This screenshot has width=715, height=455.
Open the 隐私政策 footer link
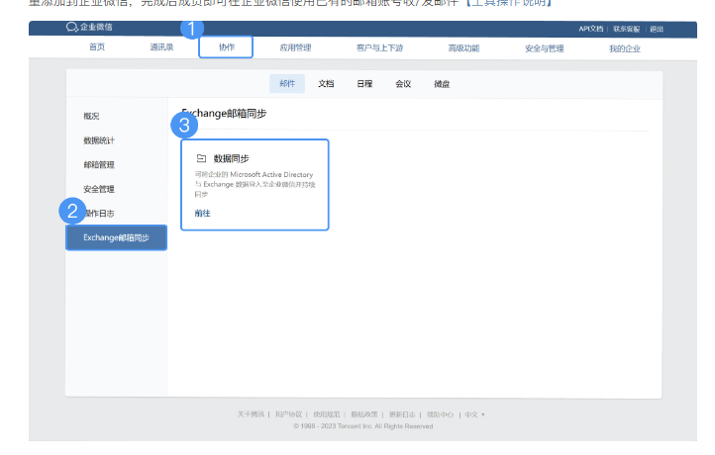pos(364,414)
